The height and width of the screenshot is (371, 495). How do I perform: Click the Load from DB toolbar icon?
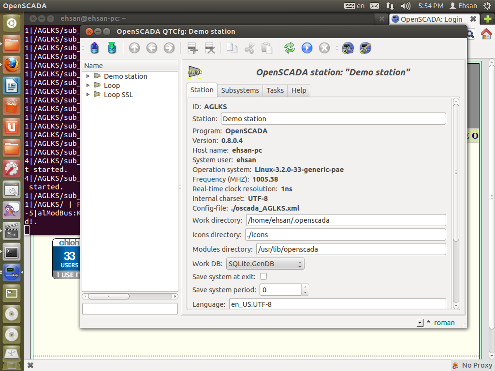[x=95, y=48]
